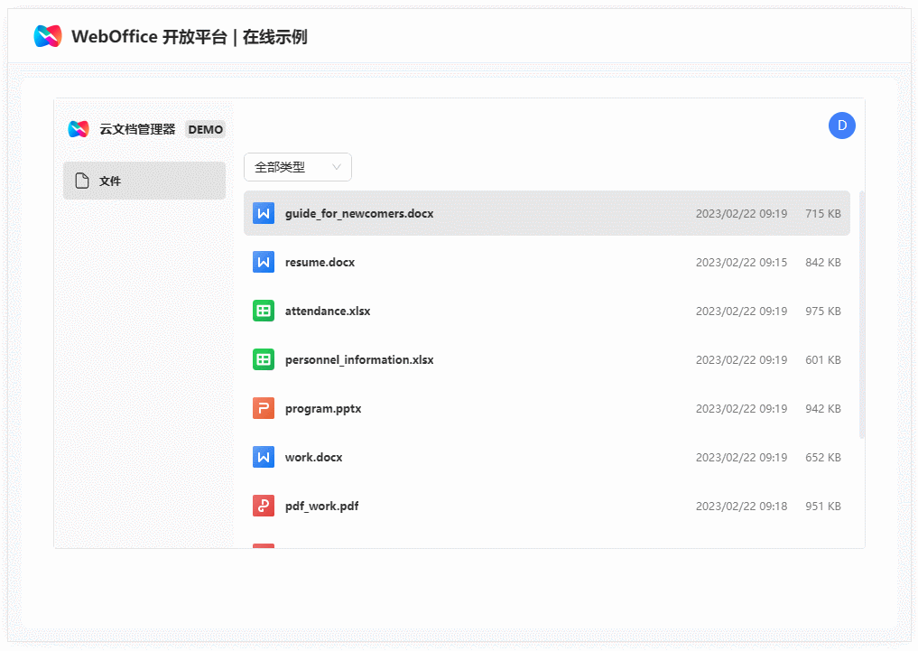918x651 pixels.
Task: Click the 715 KB size label
Action: click(x=822, y=213)
